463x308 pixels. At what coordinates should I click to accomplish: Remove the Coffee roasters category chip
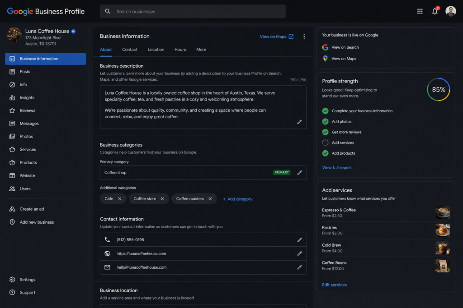210,199
